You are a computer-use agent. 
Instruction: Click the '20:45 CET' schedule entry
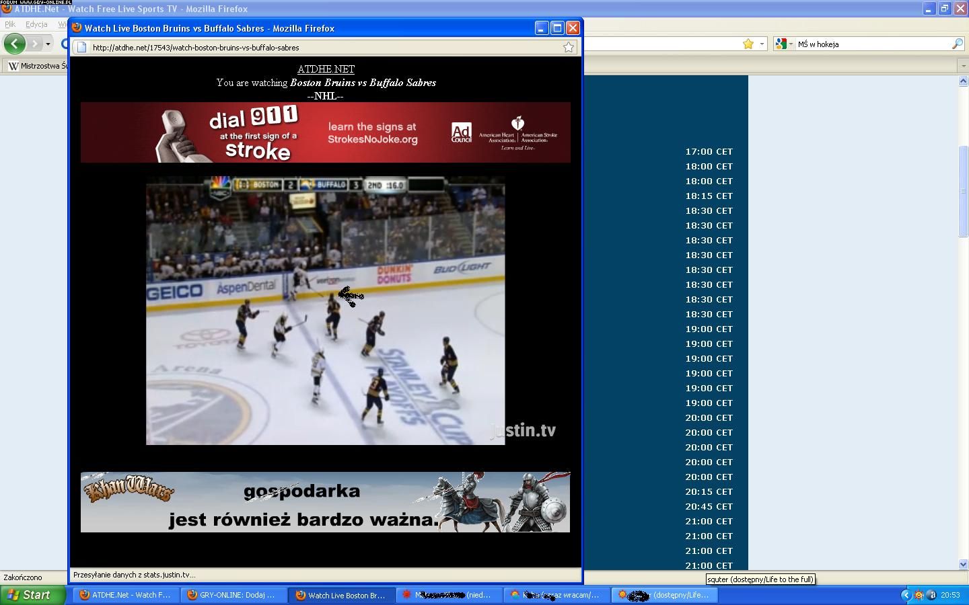click(709, 506)
